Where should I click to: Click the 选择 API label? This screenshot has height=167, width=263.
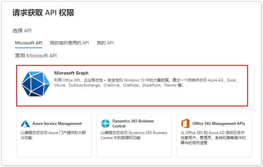pos(22,31)
